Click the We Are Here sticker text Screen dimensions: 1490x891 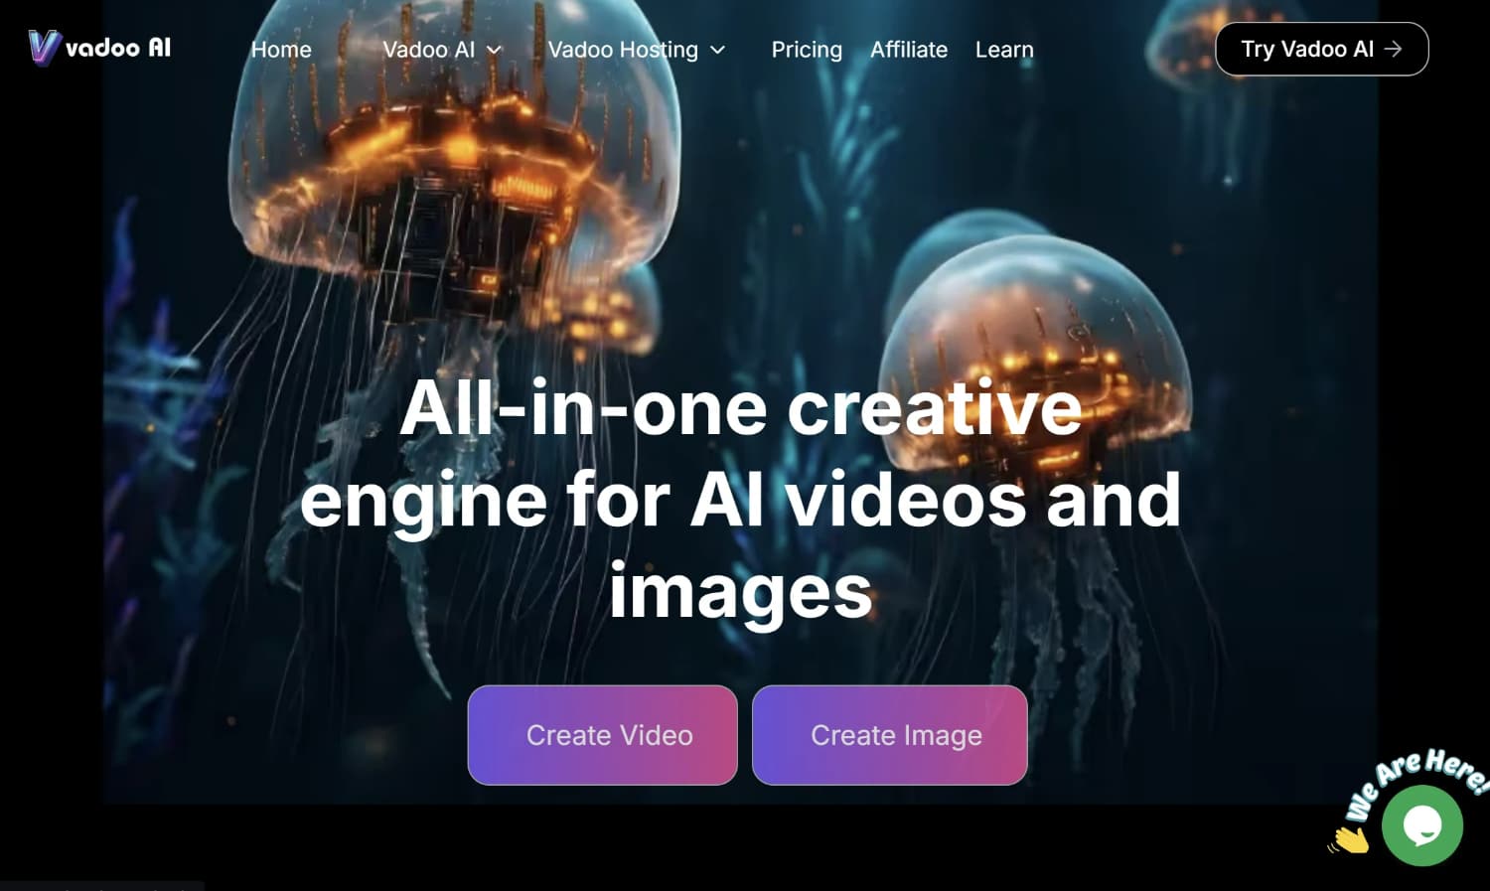[1415, 781]
